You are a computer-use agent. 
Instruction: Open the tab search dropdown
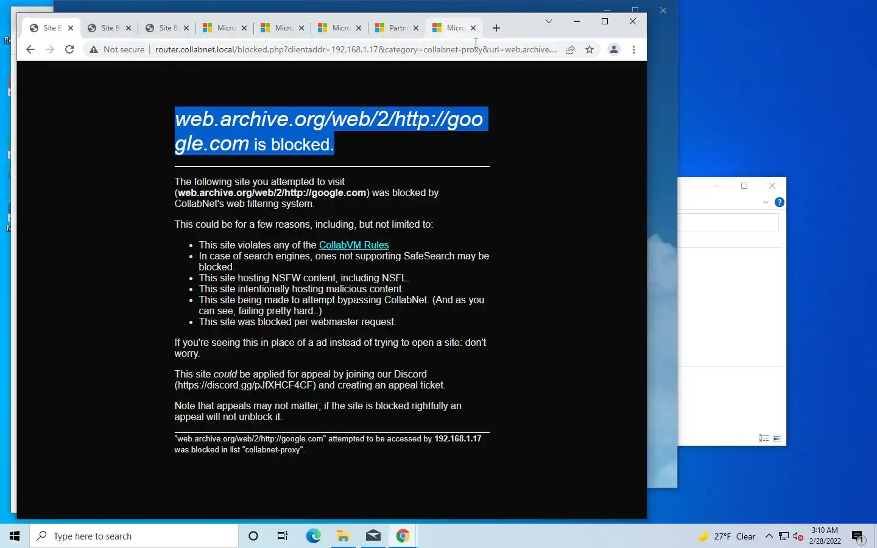(549, 21)
